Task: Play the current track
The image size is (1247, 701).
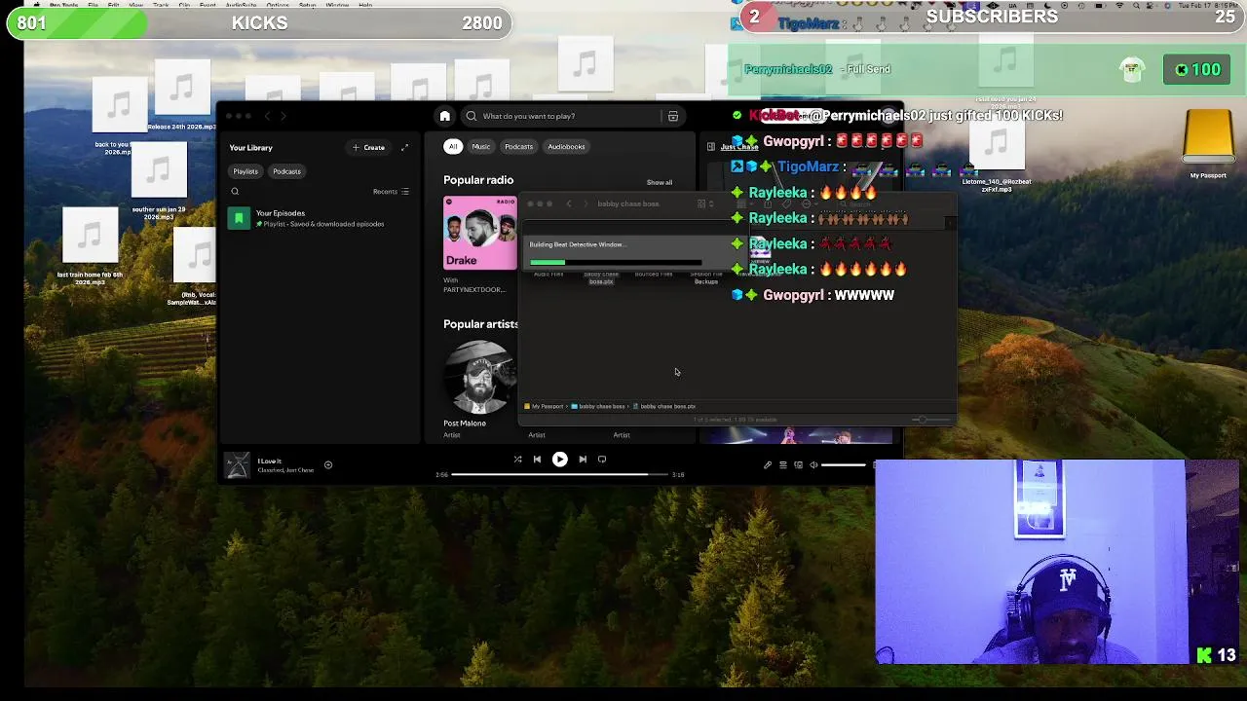Action: point(560,460)
